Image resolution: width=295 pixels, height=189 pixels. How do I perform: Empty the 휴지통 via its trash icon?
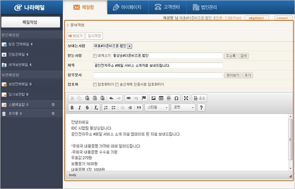(x=53, y=114)
